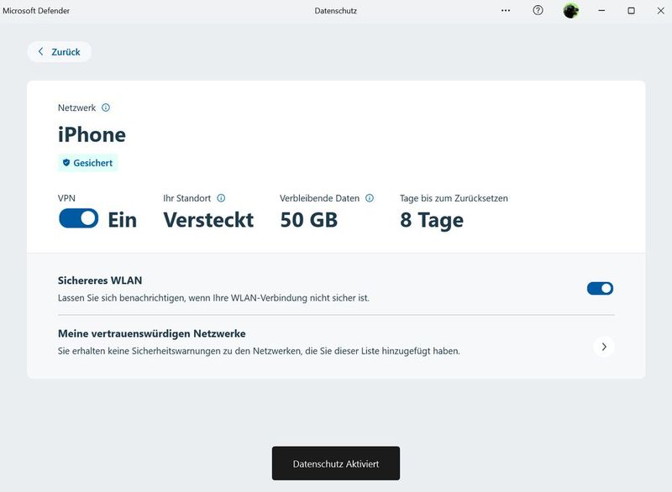Show info icon next to Netzwerk
This screenshot has width=672, height=492.
pos(106,108)
